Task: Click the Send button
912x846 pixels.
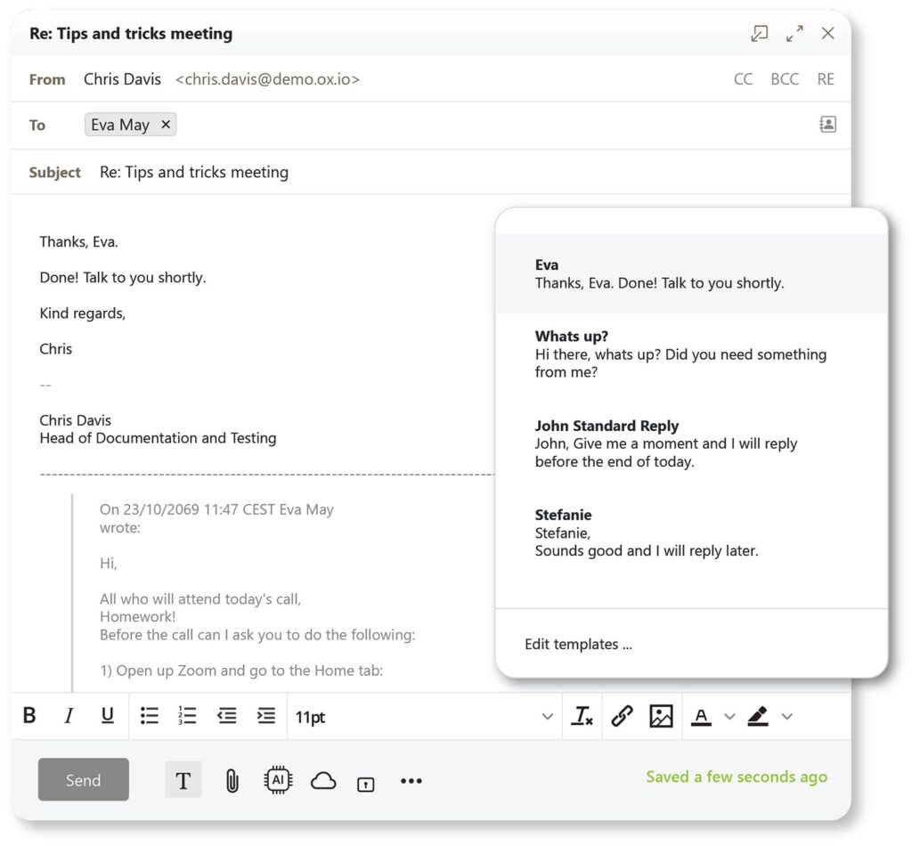Action: [x=83, y=780]
